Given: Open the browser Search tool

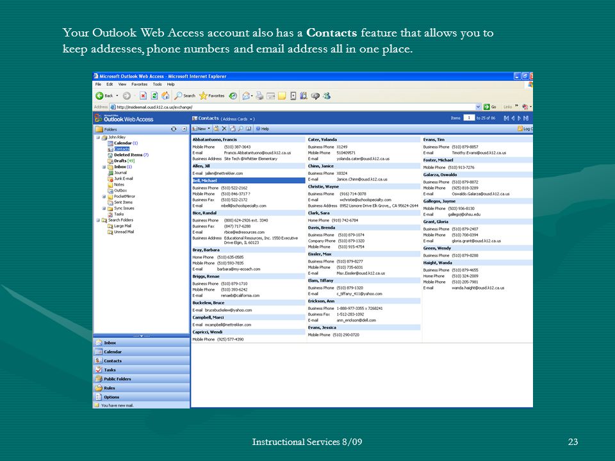Looking at the screenshot, I should [x=185, y=95].
